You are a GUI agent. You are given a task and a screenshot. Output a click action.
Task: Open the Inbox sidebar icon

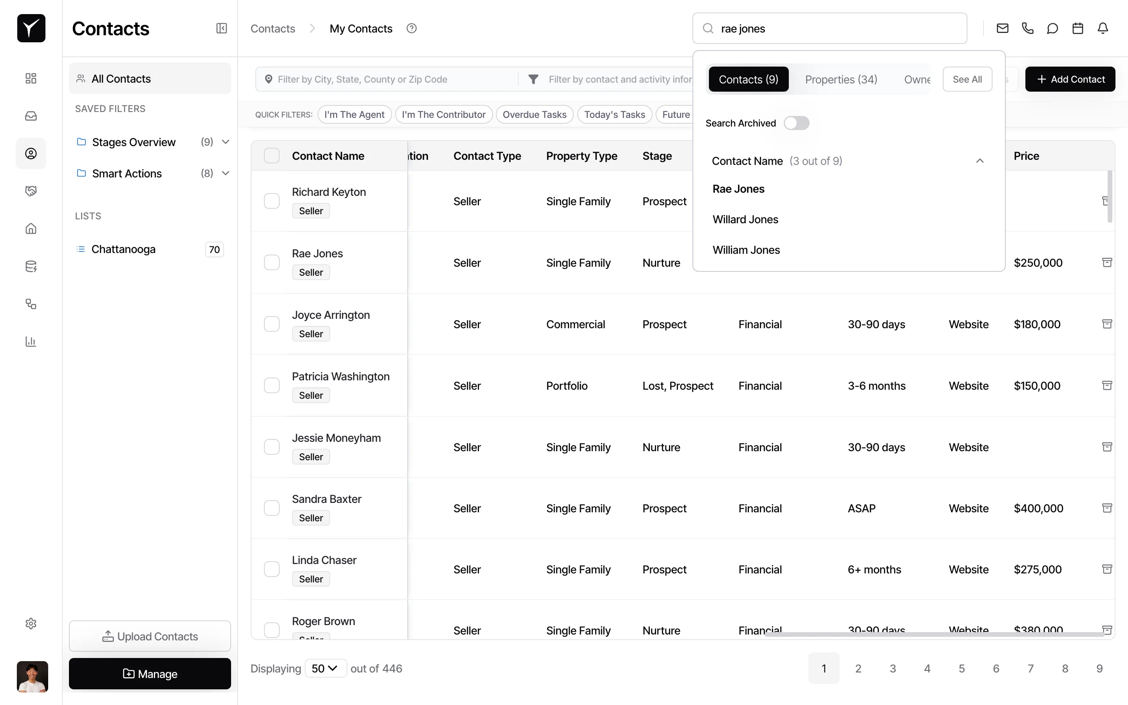point(31,116)
